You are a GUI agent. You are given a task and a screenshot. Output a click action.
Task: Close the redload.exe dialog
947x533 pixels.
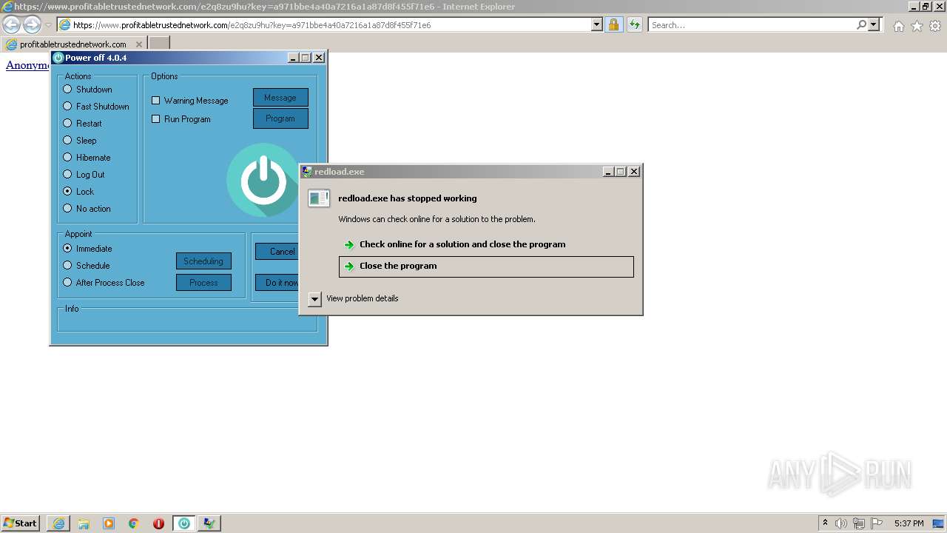pyautogui.click(x=634, y=172)
